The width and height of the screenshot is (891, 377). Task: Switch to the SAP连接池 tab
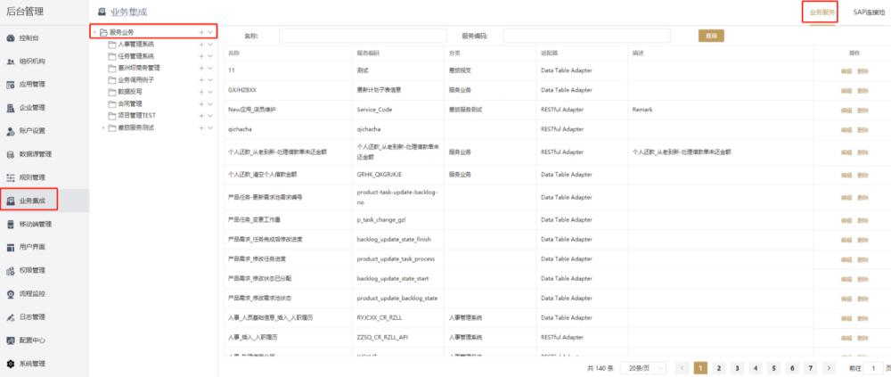[x=869, y=12]
